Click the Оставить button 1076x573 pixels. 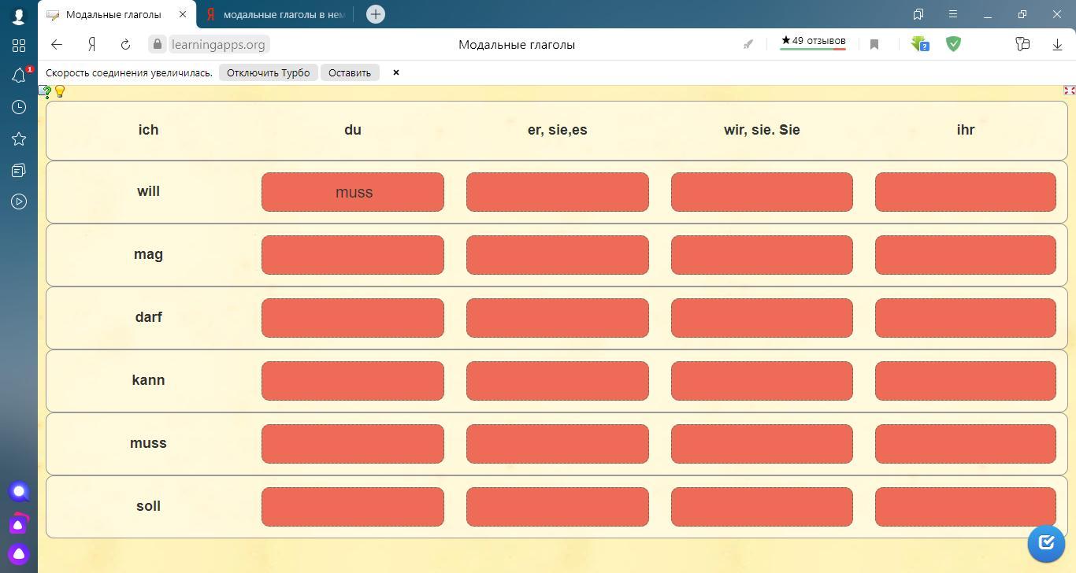click(350, 72)
